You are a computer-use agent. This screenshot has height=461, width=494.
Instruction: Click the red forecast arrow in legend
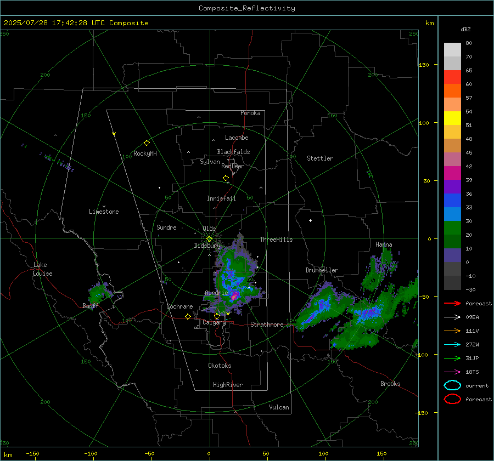click(452, 303)
